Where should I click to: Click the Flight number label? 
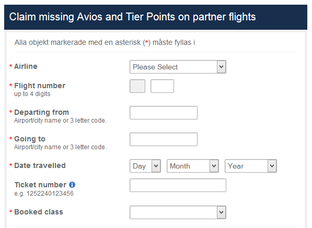pyautogui.click(x=40, y=86)
